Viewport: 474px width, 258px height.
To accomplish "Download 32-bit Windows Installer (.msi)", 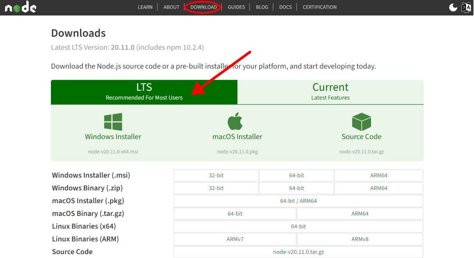I will 216,175.
